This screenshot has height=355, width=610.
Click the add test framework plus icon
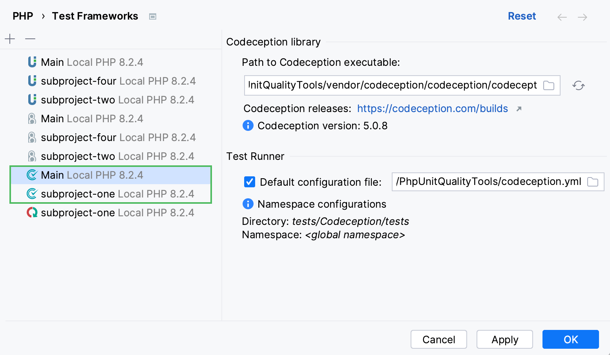click(x=9, y=39)
